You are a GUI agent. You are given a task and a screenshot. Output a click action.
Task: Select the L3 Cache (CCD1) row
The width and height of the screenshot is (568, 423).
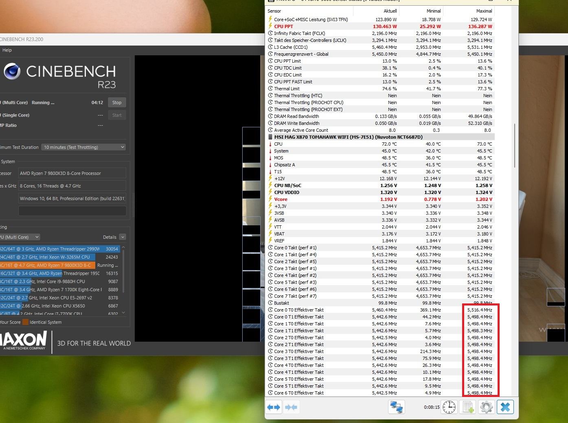pyautogui.click(x=380, y=47)
